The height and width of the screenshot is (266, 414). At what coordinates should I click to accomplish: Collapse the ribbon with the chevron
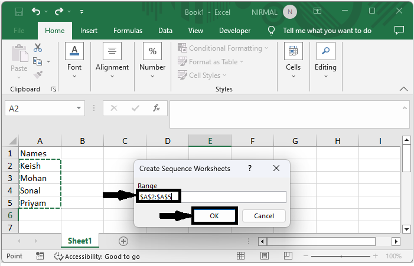point(404,89)
